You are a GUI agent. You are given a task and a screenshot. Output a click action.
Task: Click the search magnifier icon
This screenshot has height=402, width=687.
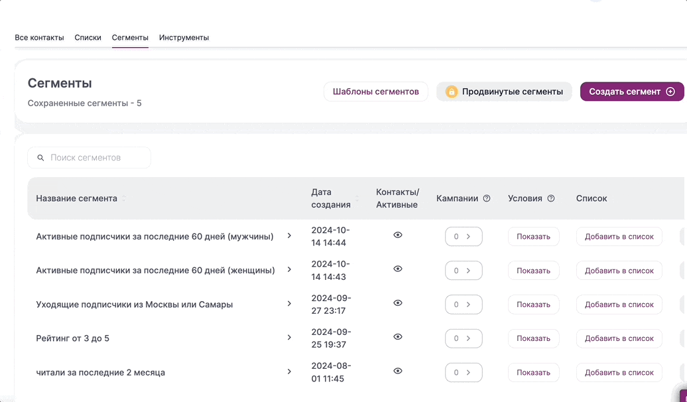coord(40,158)
